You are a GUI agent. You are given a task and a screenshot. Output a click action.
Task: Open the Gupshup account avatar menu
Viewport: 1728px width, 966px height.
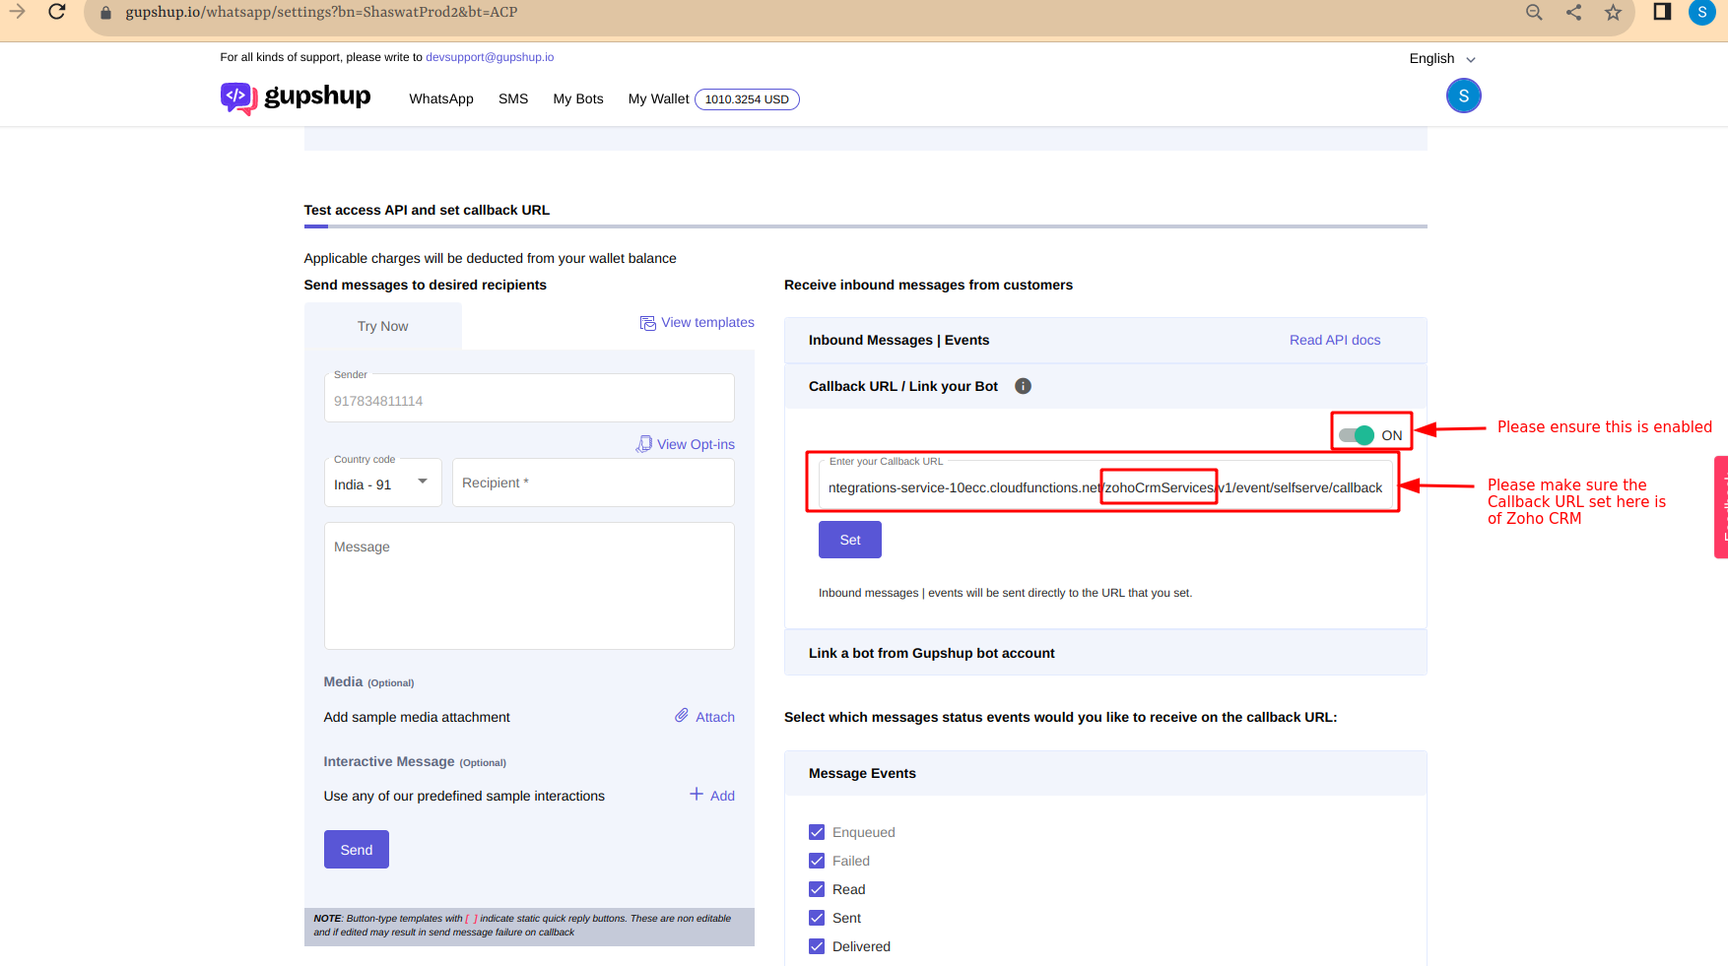tap(1463, 96)
